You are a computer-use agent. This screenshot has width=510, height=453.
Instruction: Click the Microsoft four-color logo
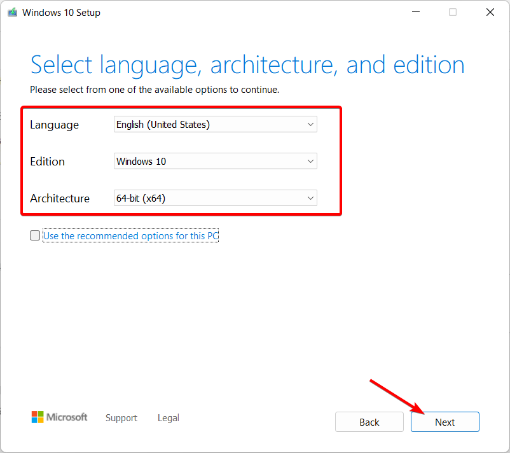click(38, 417)
